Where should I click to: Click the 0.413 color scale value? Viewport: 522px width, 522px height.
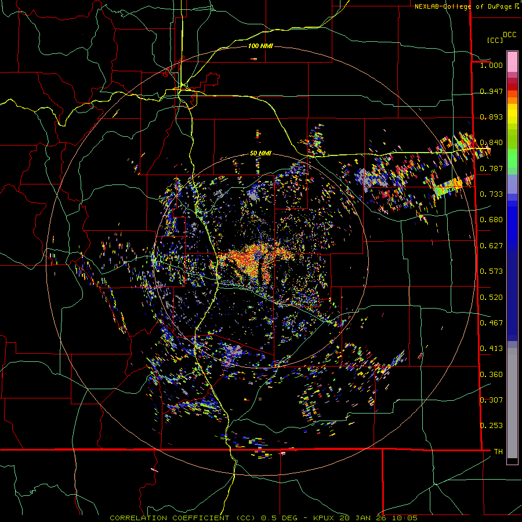[491, 349]
